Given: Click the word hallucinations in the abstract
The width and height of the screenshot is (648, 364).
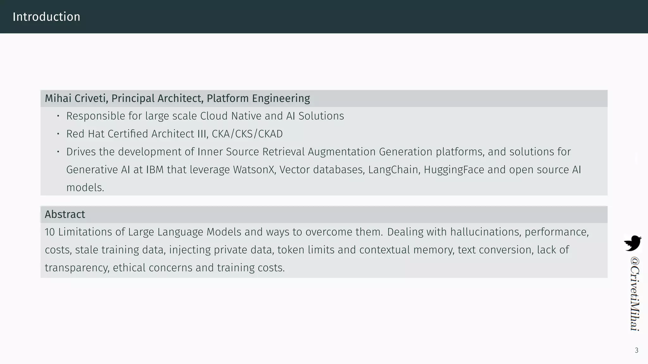Looking at the screenshot, I should 485,232.
